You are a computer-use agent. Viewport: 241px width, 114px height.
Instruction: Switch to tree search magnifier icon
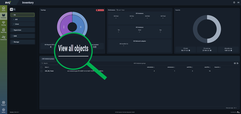click(14, 9)
